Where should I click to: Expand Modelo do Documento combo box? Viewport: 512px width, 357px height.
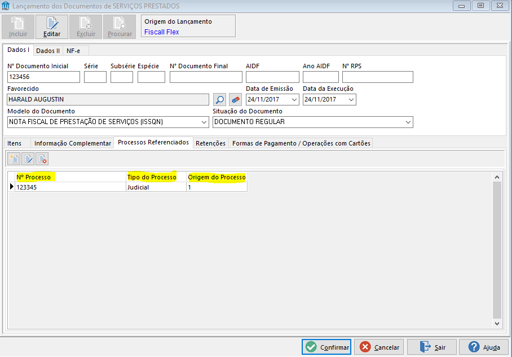click(x=204, y=122)
